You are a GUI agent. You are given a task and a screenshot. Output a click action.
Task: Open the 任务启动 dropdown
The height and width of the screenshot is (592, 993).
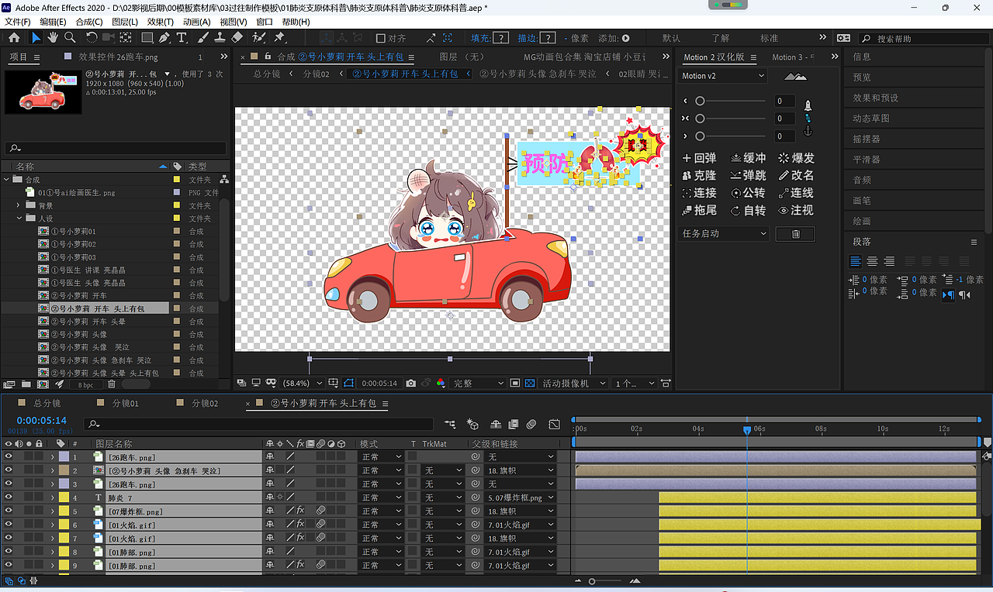click(725, 234)
